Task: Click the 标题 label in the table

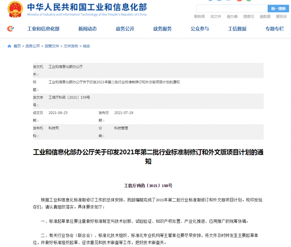Action: [x=36, y=86]
